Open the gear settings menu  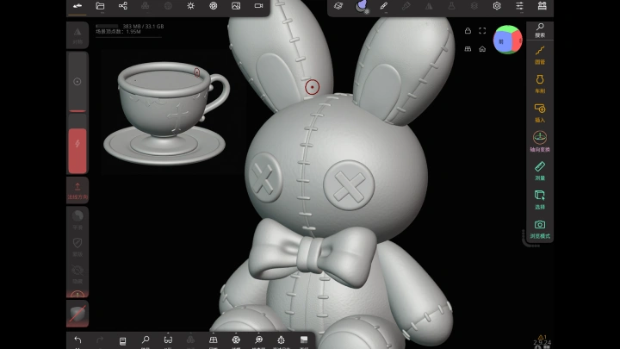pos(497,6)
